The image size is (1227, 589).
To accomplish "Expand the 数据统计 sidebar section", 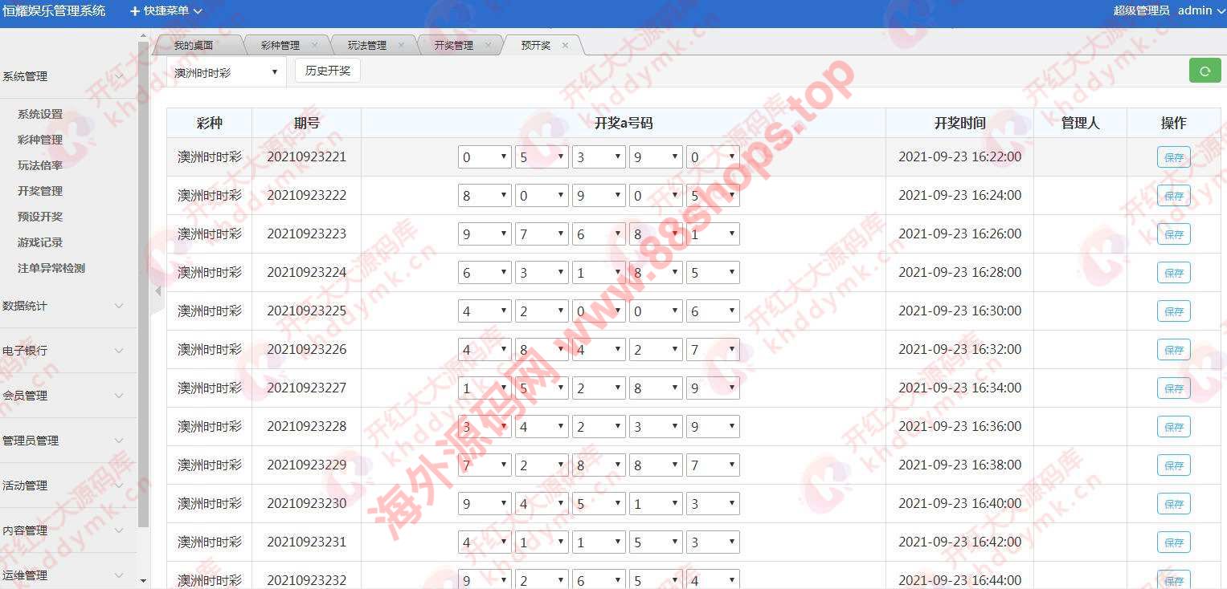I will 63,306.
